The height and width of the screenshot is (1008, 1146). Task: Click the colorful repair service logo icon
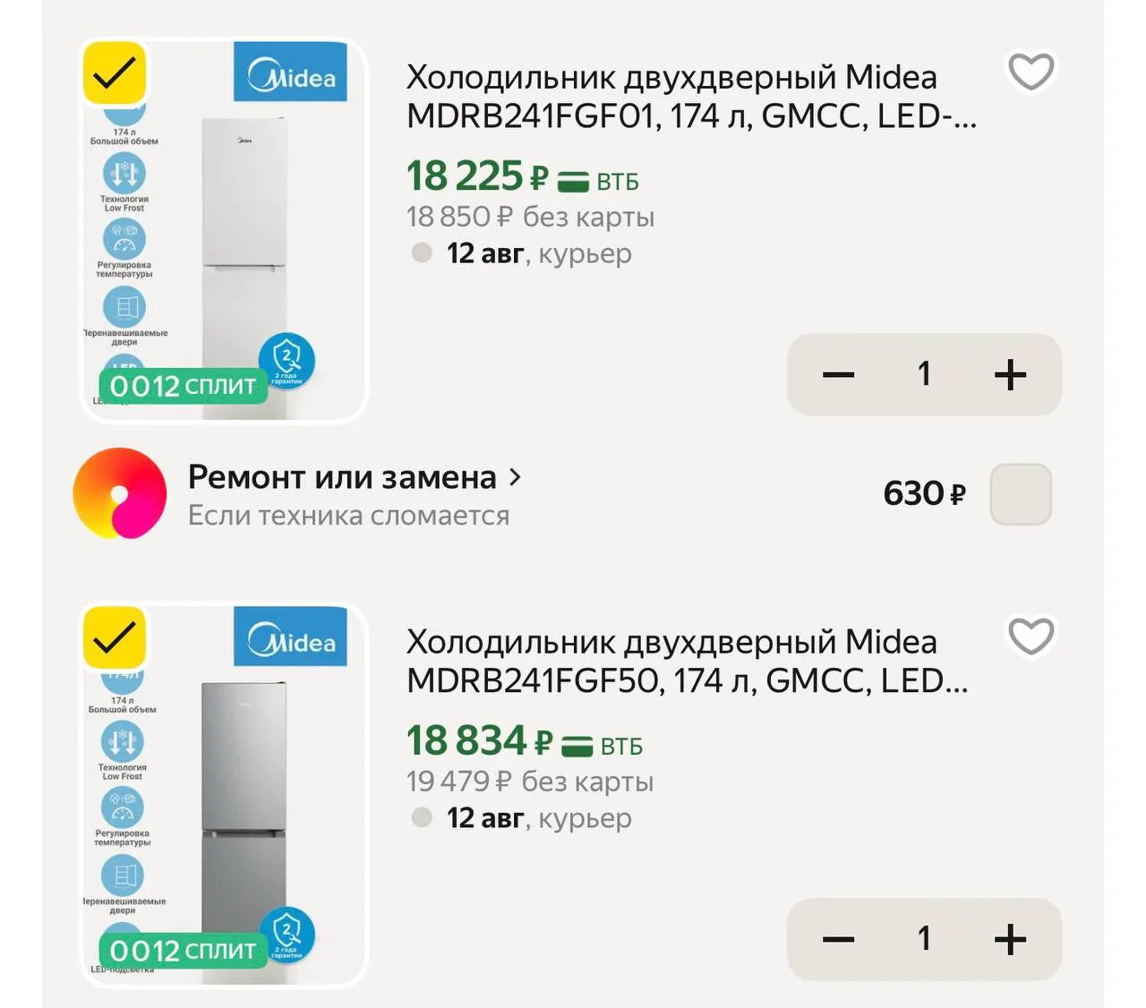pyautogui.click(x=120, y=493)
